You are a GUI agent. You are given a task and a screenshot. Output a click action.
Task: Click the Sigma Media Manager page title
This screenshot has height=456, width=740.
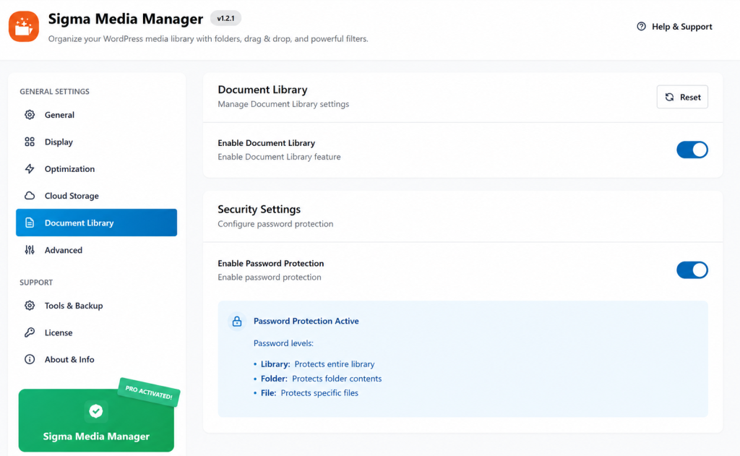click(126, 19)
